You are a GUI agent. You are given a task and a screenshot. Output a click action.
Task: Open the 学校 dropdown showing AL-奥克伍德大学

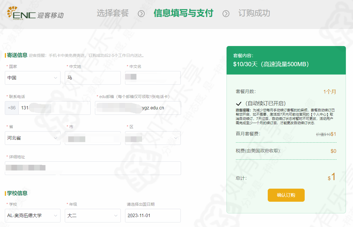tap(33, 216)
